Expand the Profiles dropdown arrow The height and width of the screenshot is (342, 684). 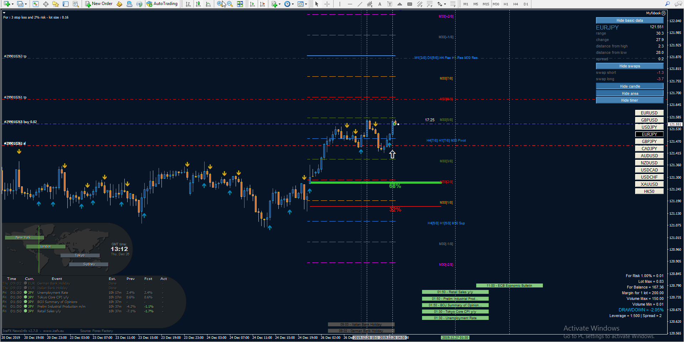click(26, 4)
